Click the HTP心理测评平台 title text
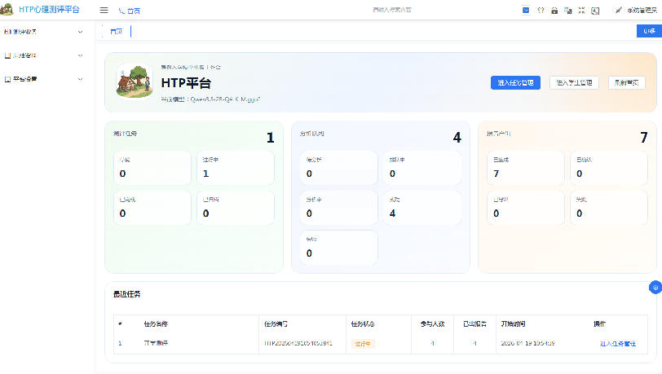 [49, 9]
